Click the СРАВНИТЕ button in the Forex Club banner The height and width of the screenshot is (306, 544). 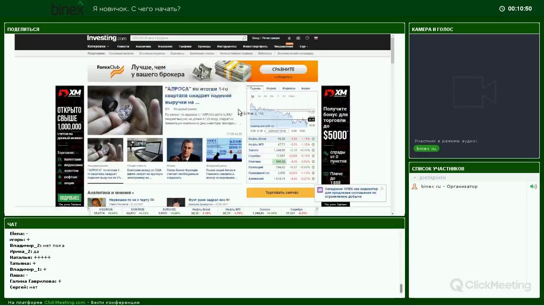point(283,69)
